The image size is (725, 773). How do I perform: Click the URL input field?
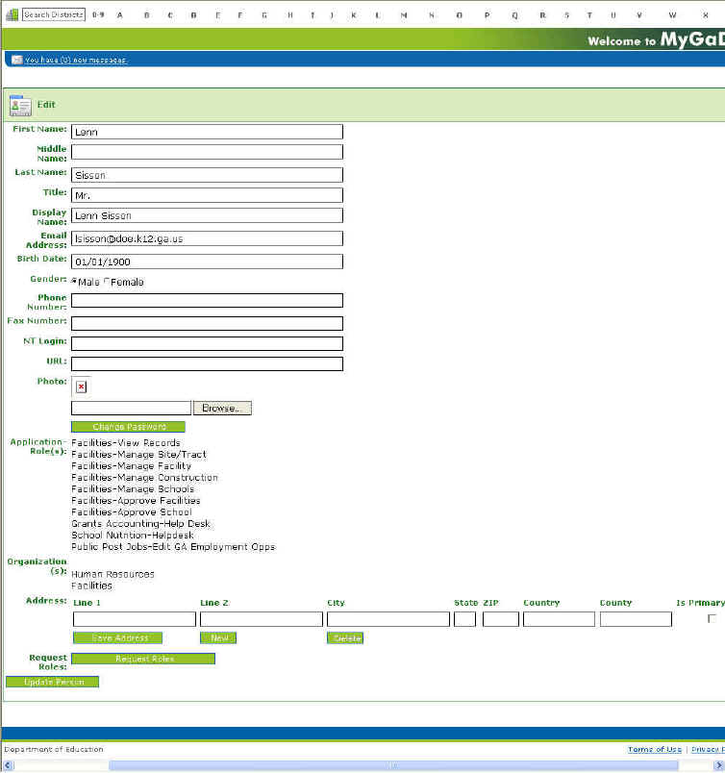pos(207,364)
